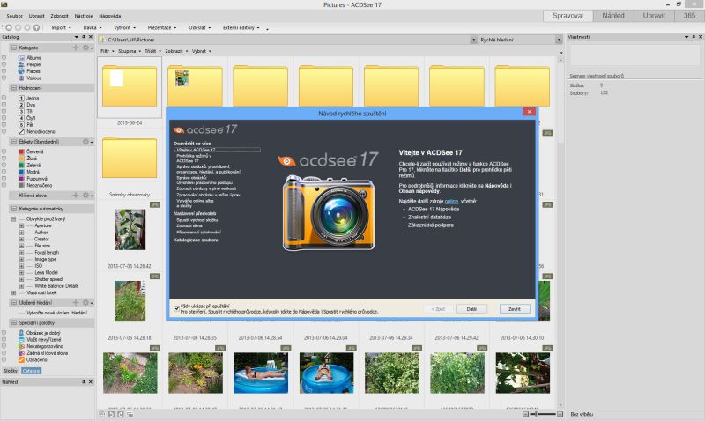Open the Nástroje menu
The height and width of the screenshot is (421, 705).
[83, 16]
